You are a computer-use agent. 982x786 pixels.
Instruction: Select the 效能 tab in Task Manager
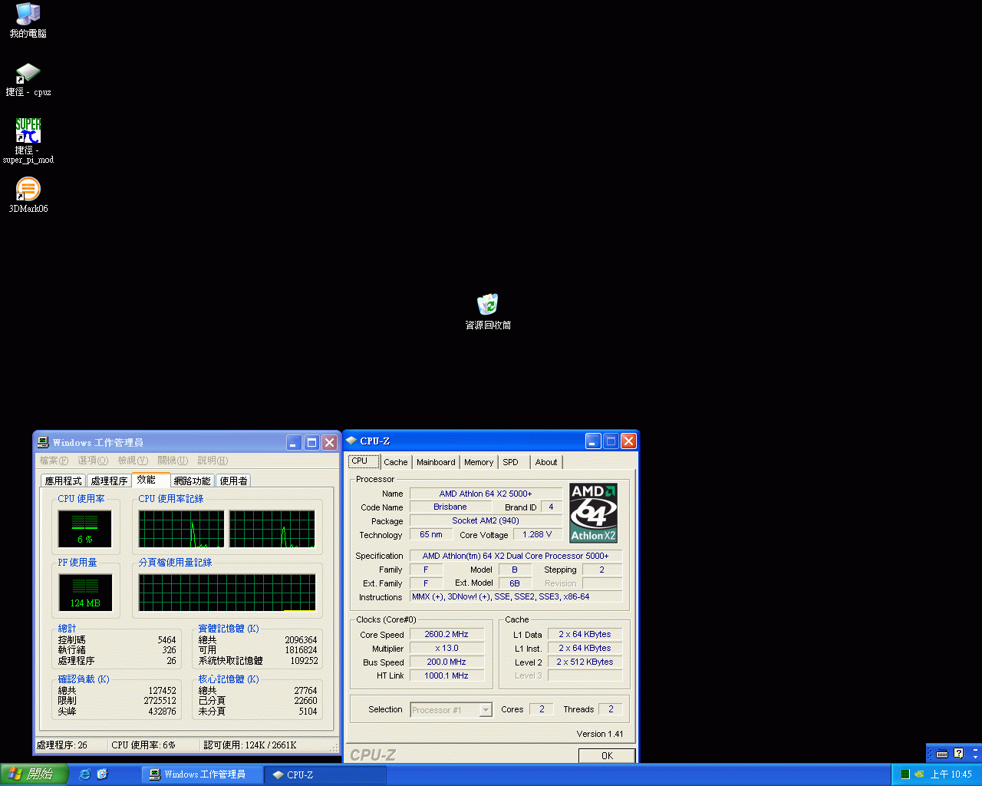[150, 479]
